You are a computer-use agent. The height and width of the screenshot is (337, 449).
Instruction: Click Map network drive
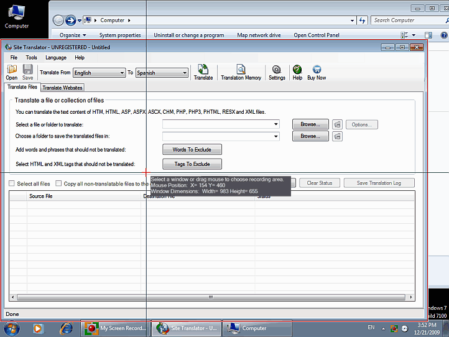click(x=259, y=35)
